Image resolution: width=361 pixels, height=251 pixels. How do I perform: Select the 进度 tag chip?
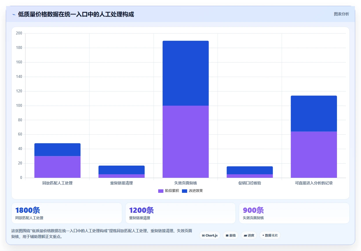(x=249, y=235)
